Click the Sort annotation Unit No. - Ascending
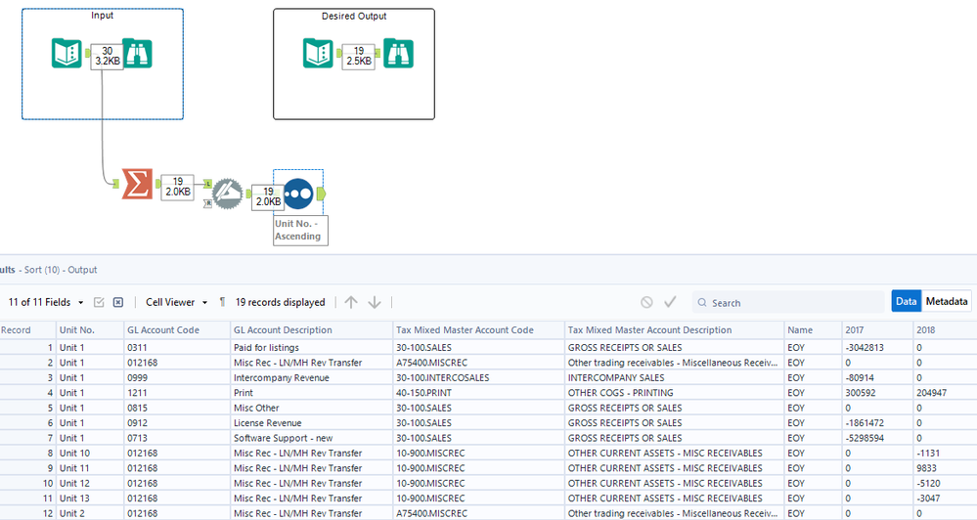Image resolution: width=977 pixels, height=520 pixels. [x=300, y=230]
